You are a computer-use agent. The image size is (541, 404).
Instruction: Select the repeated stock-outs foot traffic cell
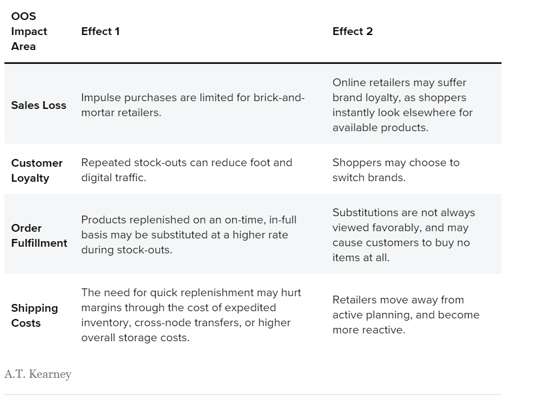186,171
